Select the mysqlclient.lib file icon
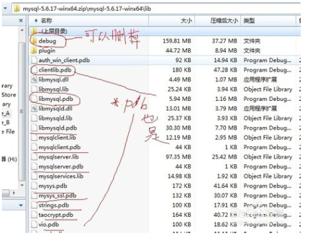 [34, 137]
